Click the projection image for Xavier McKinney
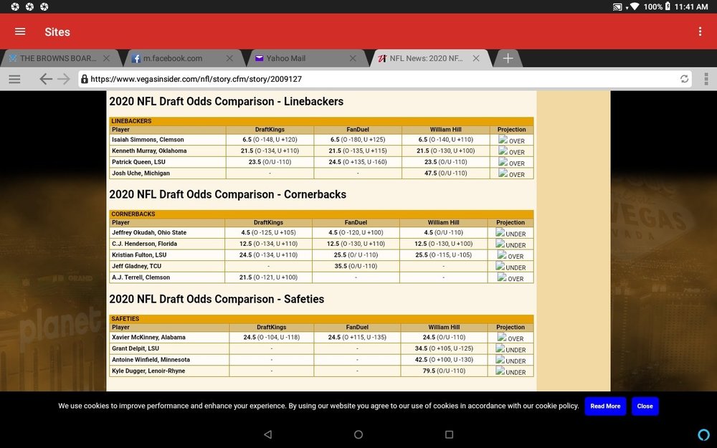The image size is (717, 448). [x=502, y=337]
